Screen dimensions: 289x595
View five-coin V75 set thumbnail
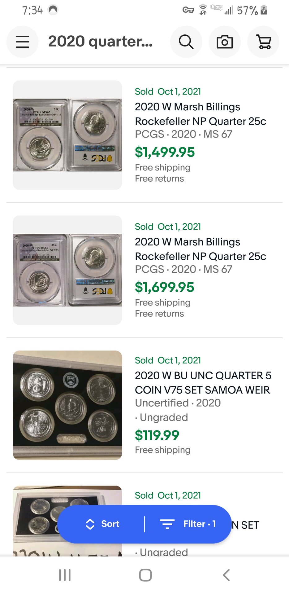[67, 405]
